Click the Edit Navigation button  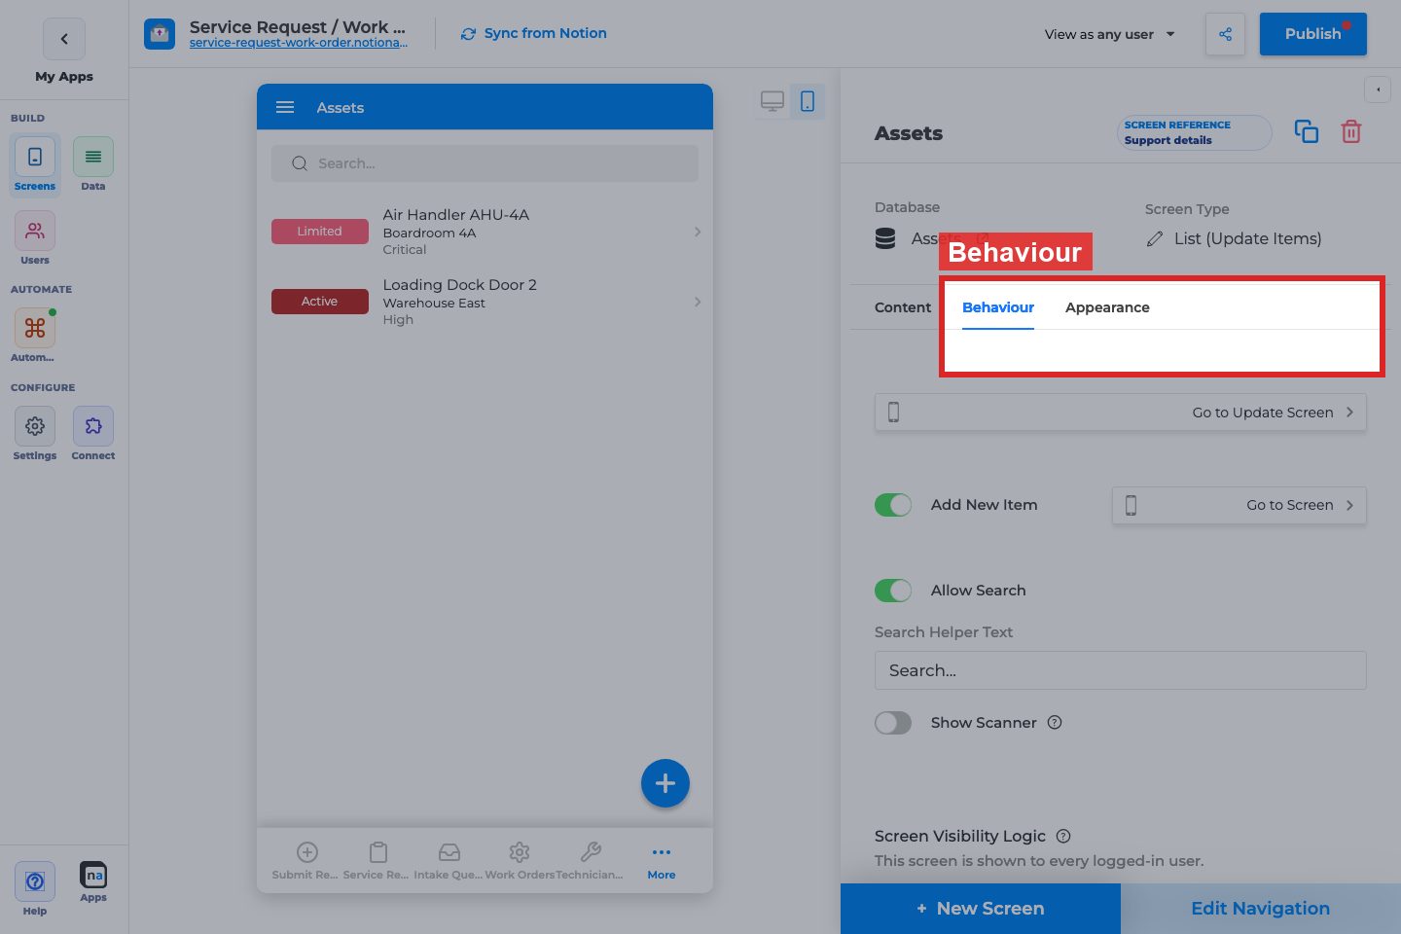click(1261, 909)
